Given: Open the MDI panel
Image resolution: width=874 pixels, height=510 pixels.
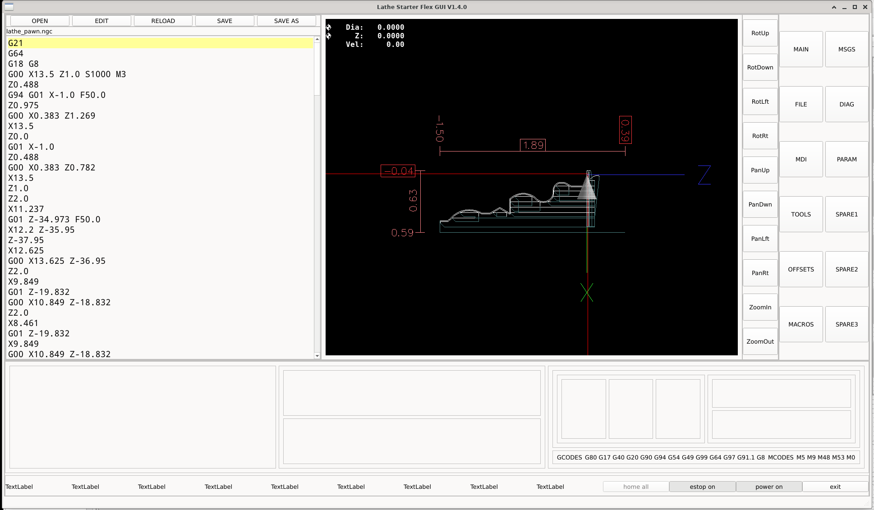Looking at the screenshot, I should pos(800,159).
